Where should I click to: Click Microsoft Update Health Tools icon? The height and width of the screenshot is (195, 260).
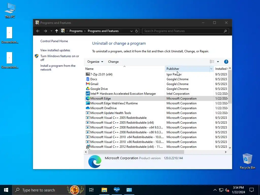click(x=88, y=113)
